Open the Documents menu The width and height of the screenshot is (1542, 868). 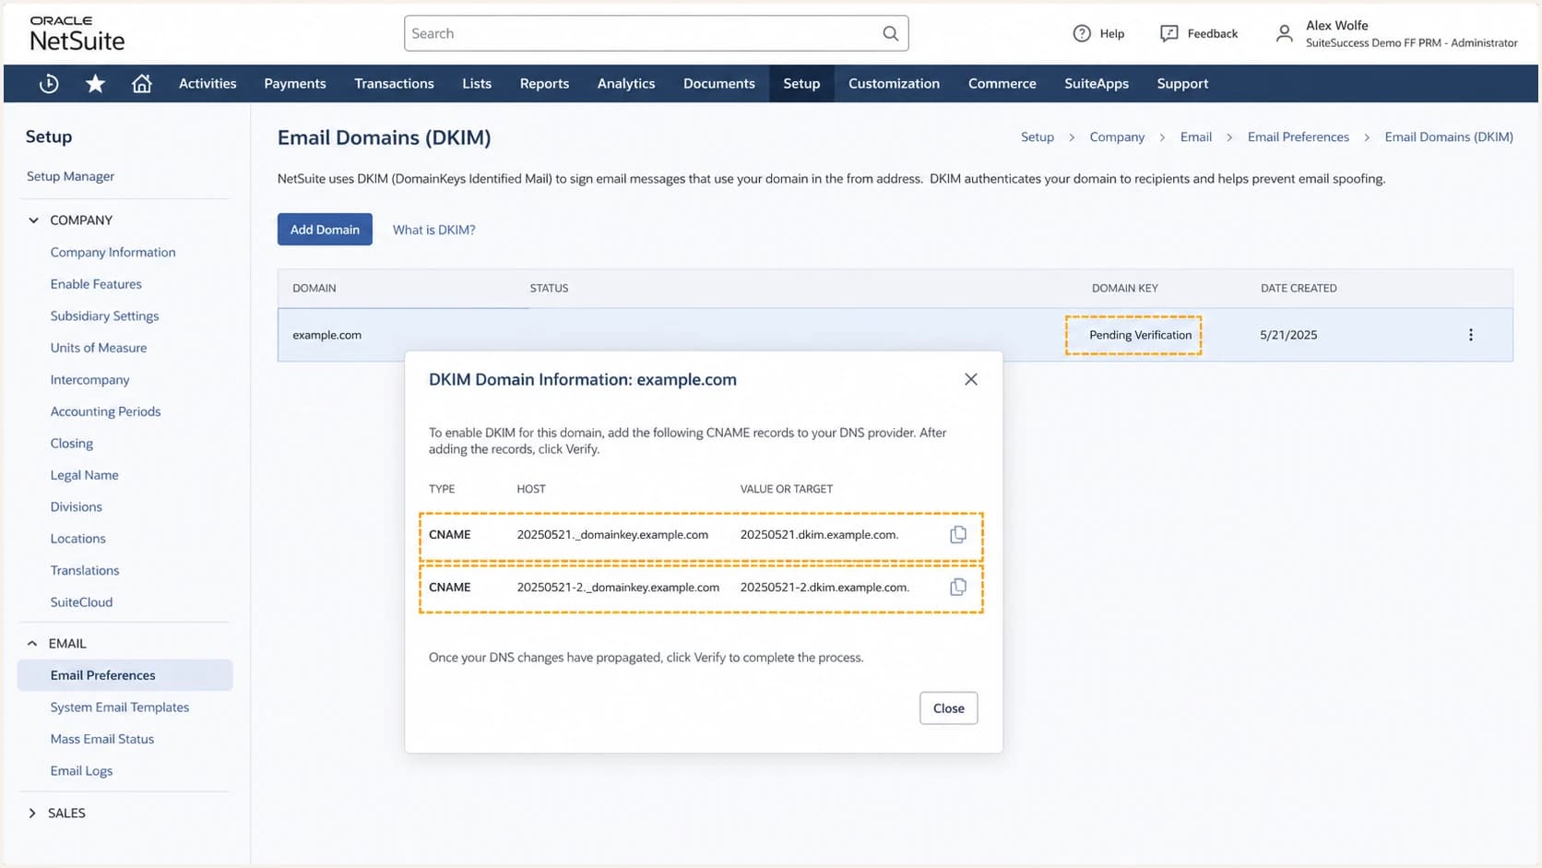[719, 84]
